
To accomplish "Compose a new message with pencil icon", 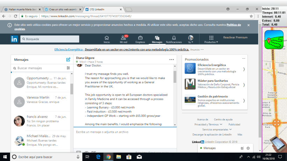I will tap(68, 60).
